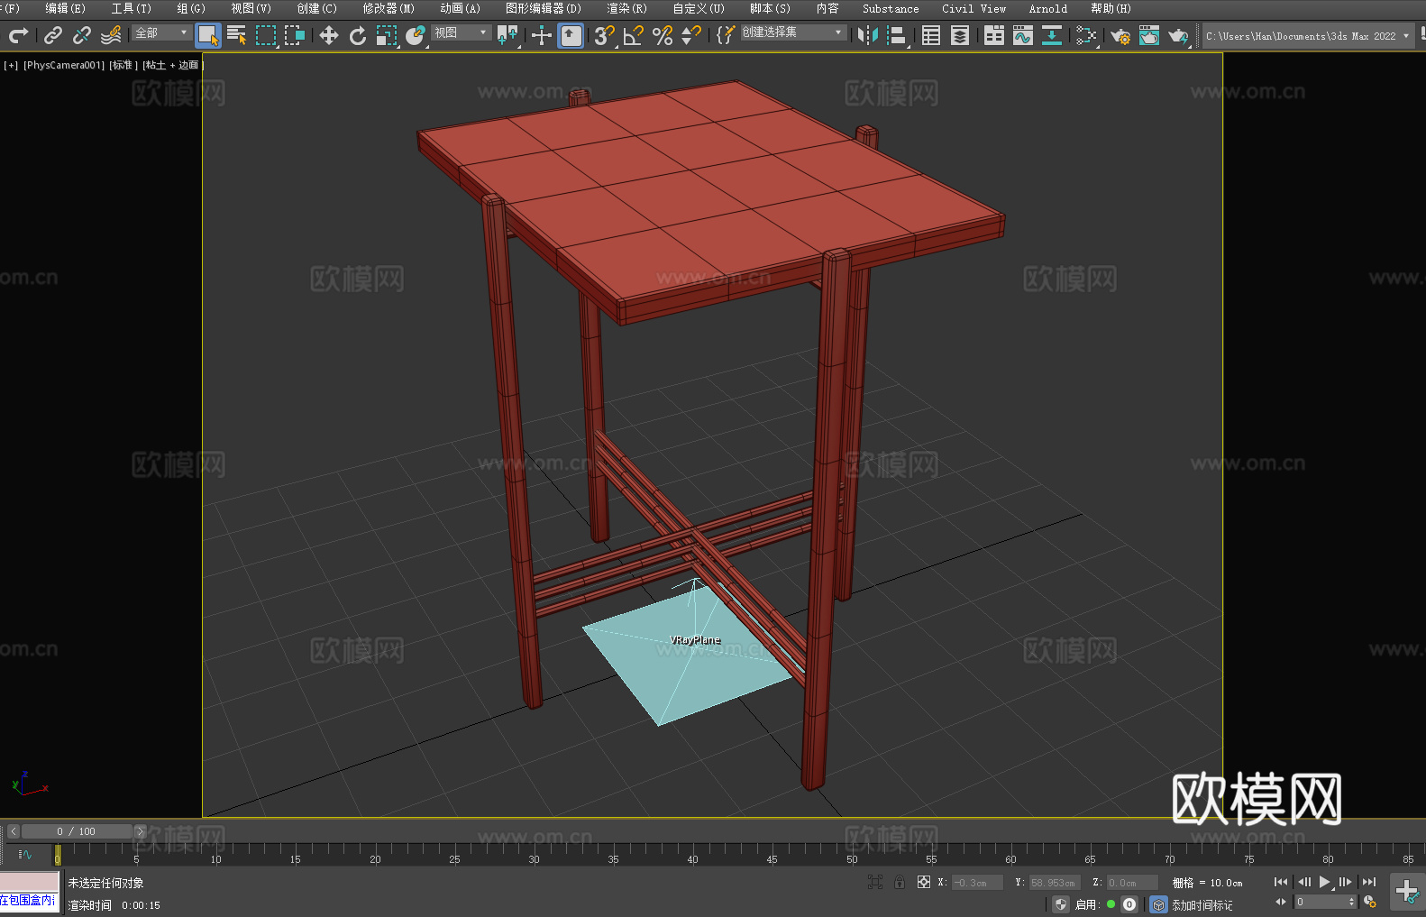1426x917 pixels.
Task: Open Render Setup teapot icon
Action: click(1120, 35)
